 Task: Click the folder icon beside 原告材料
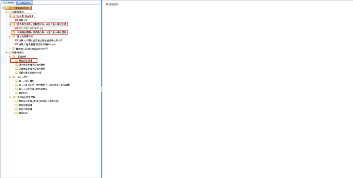13,57
